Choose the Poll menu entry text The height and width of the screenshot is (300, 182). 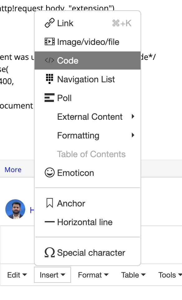point(65,98)
